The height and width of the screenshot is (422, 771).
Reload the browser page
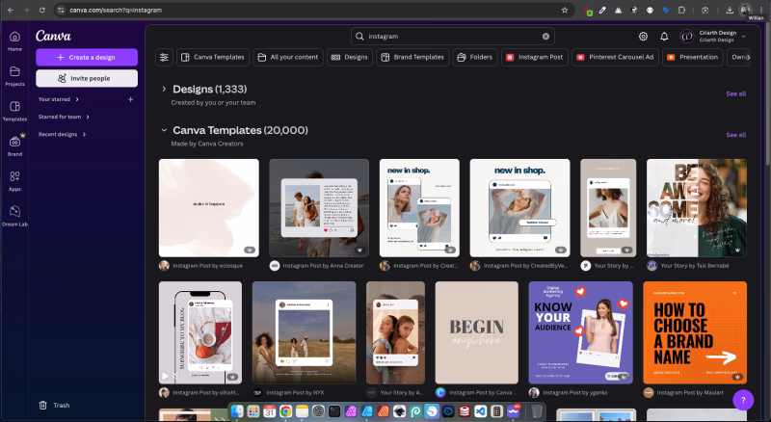[42, 10]
